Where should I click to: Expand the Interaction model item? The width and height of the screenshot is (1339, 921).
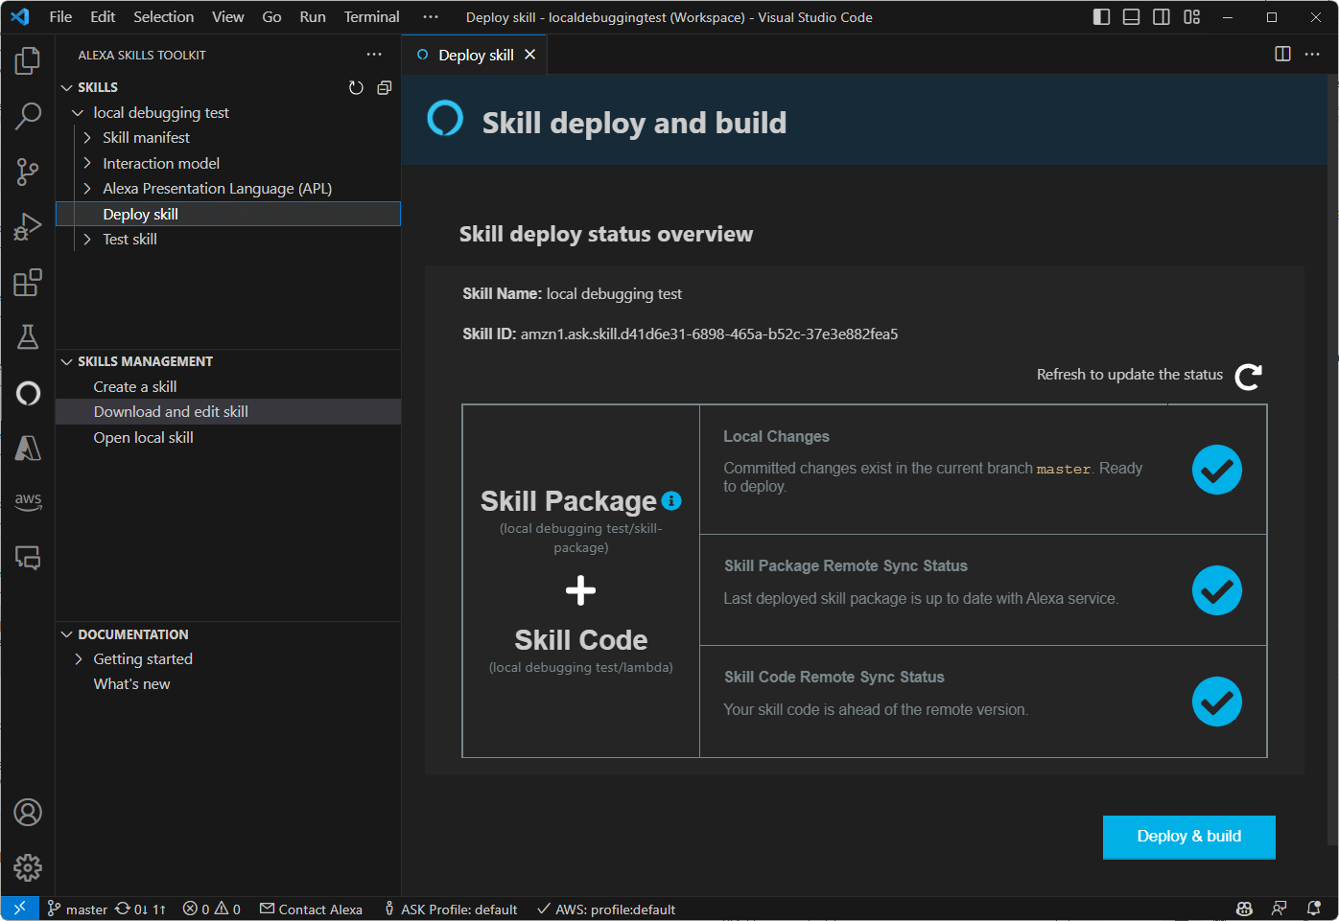pos(85,163)
